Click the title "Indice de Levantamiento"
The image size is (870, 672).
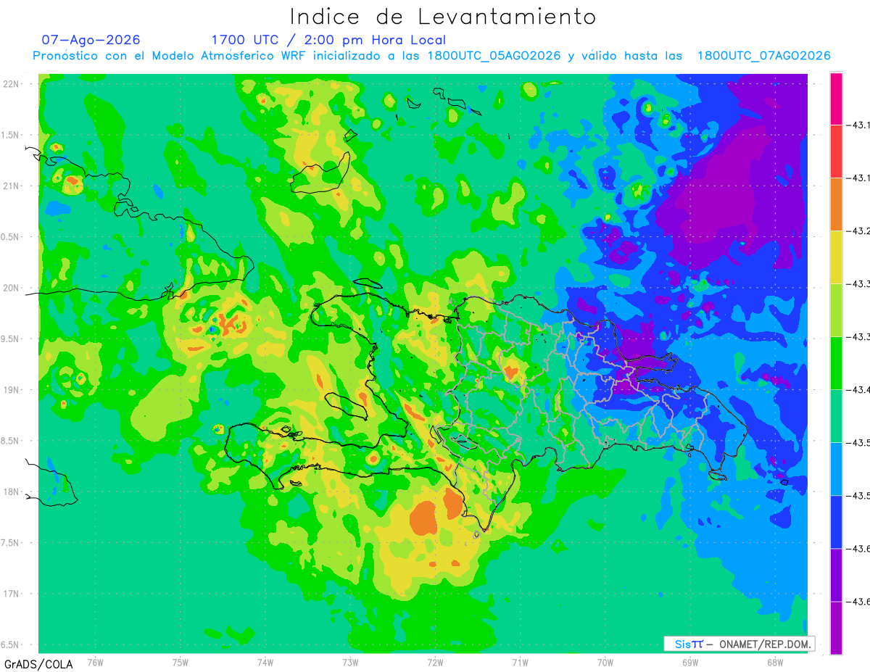(x=443, y=16)
